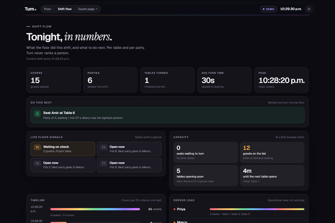Click the 3 tables Table 1, Table 3, Table 5 text
The image size is (335, 223).
click(230, 214)
